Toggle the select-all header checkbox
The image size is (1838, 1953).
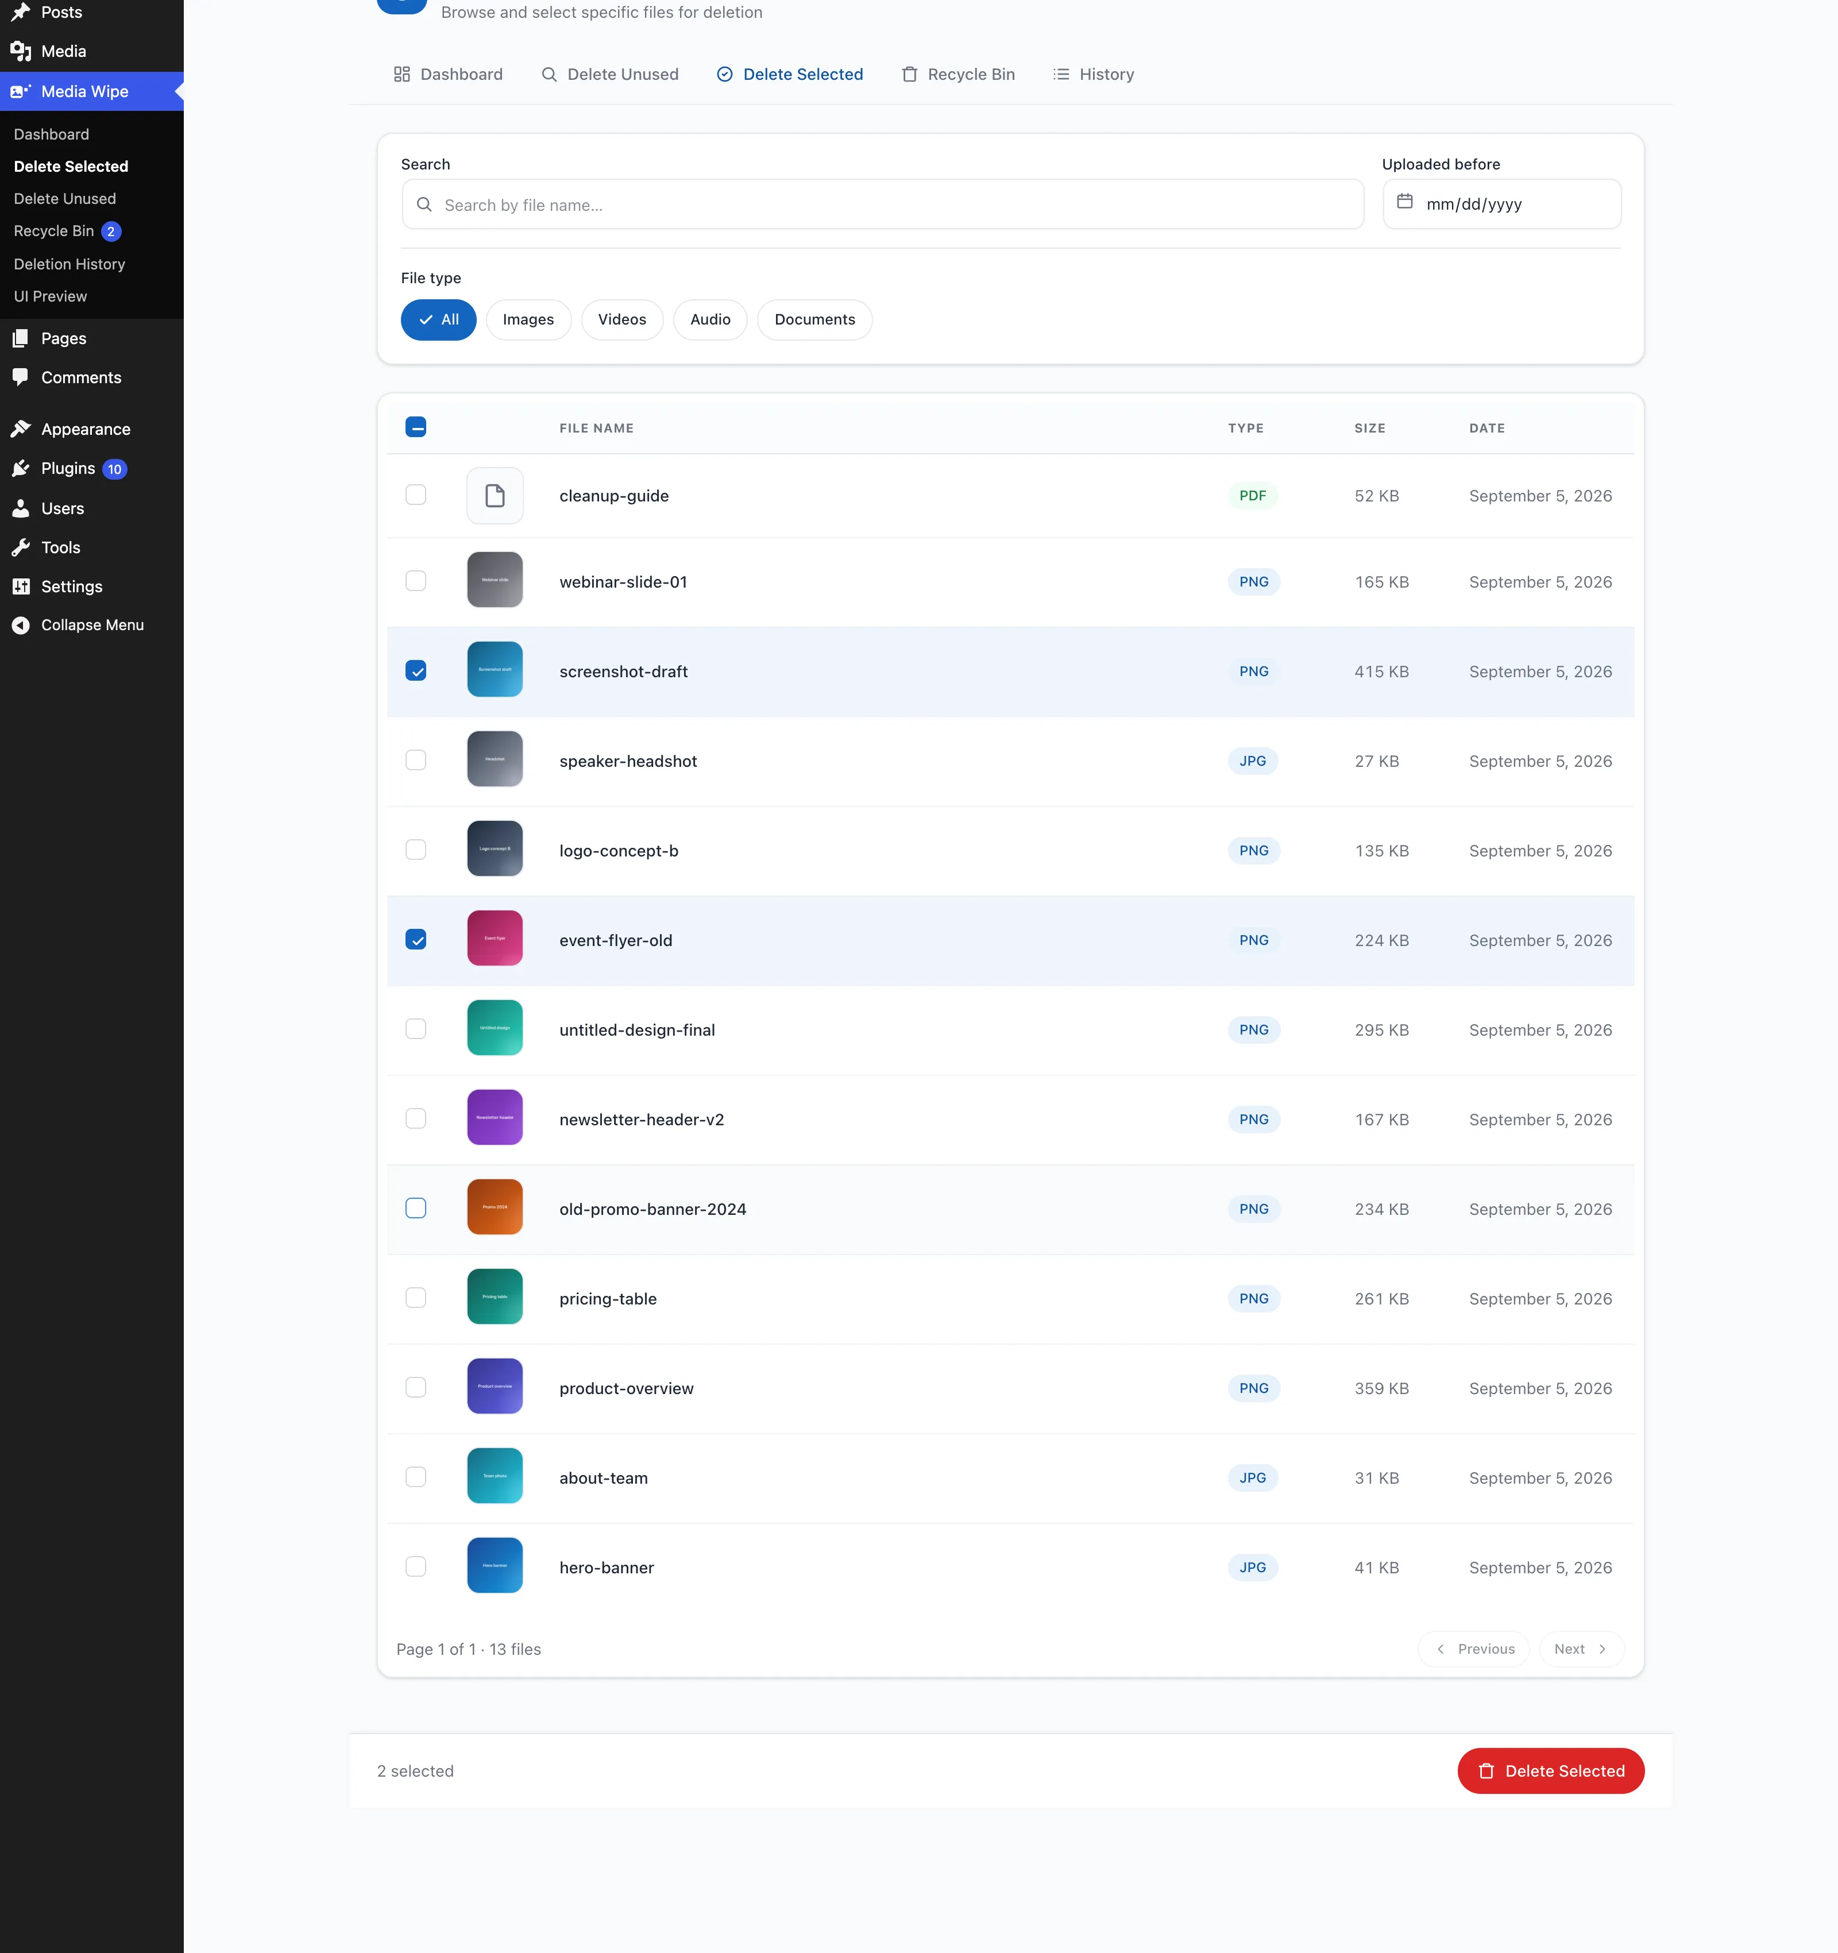pyautogui.click(x=415, y=427)
